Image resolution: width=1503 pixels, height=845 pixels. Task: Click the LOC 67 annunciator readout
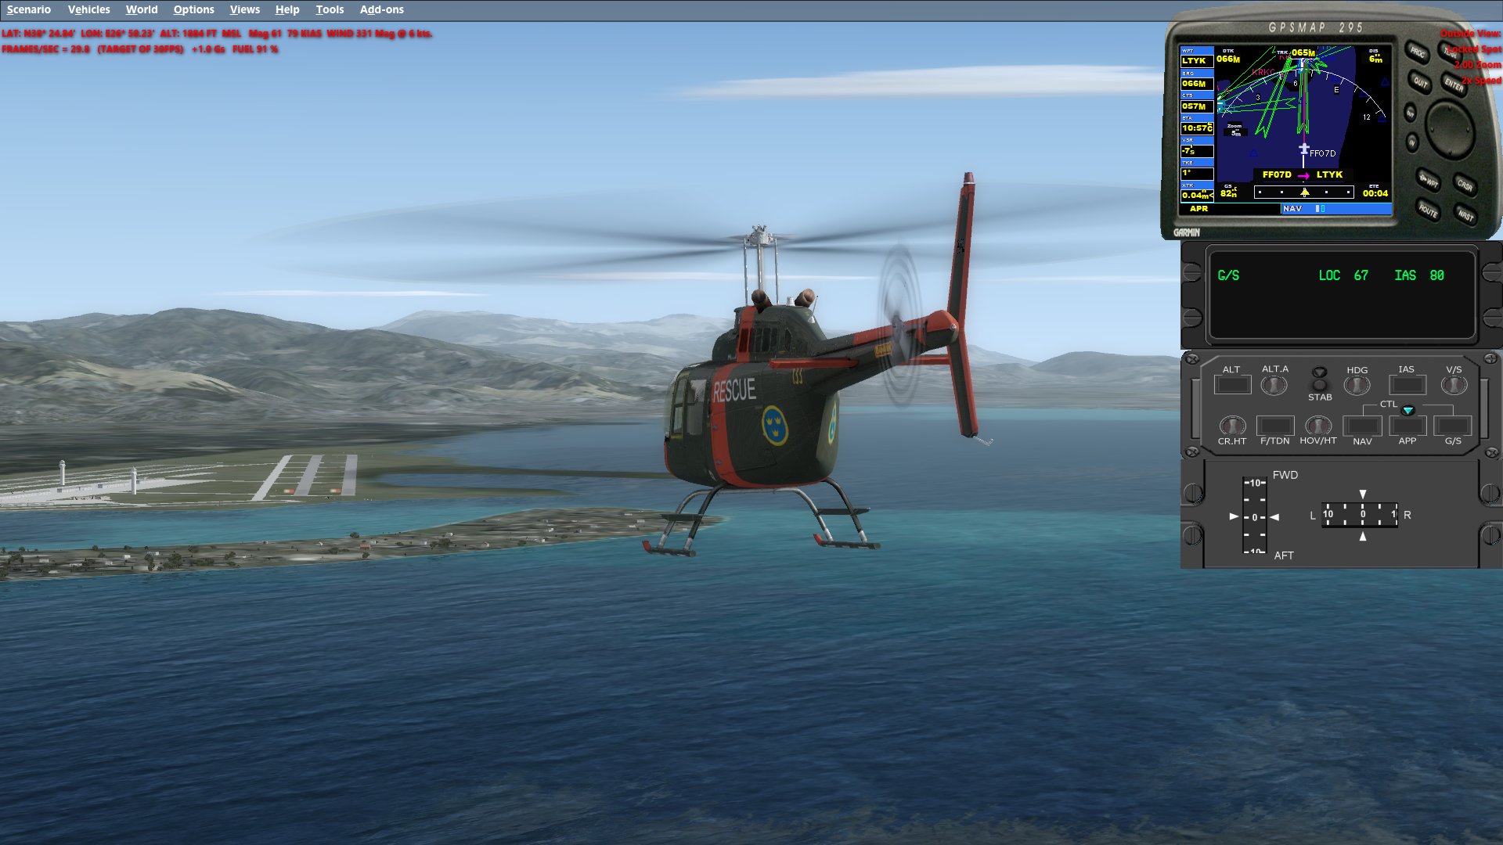[1343, 275]
